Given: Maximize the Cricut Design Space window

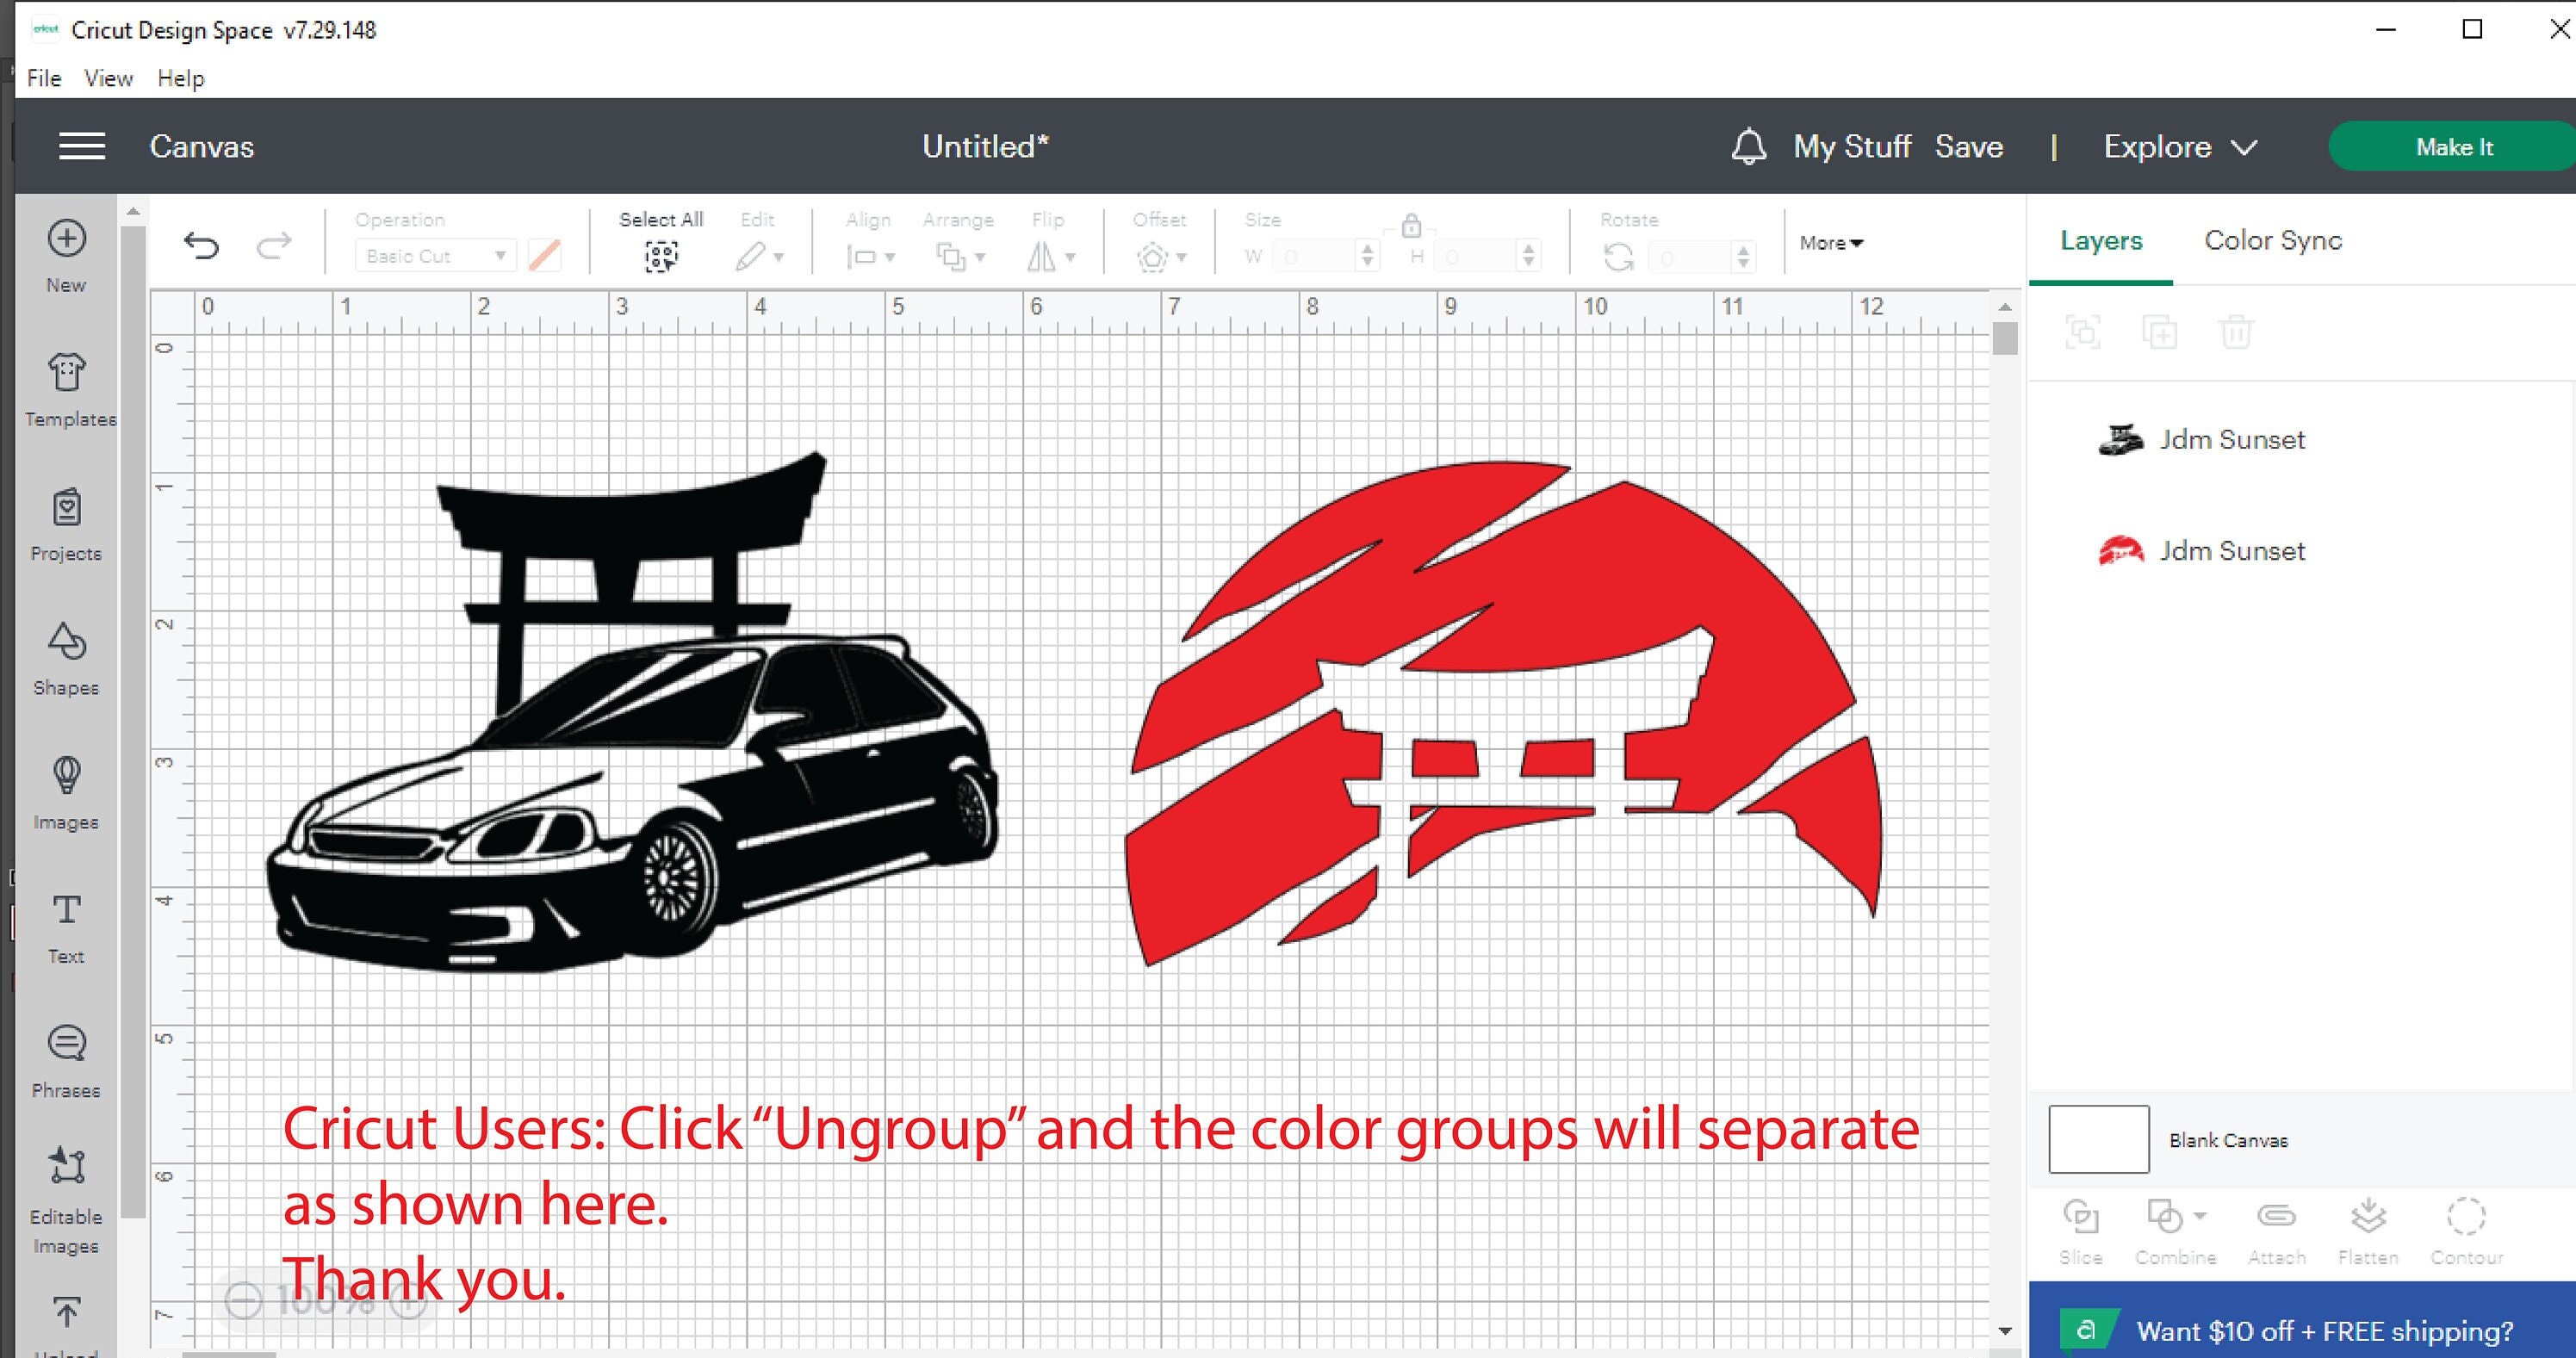Looking at the screenshot, I should tap(2472, 29).
